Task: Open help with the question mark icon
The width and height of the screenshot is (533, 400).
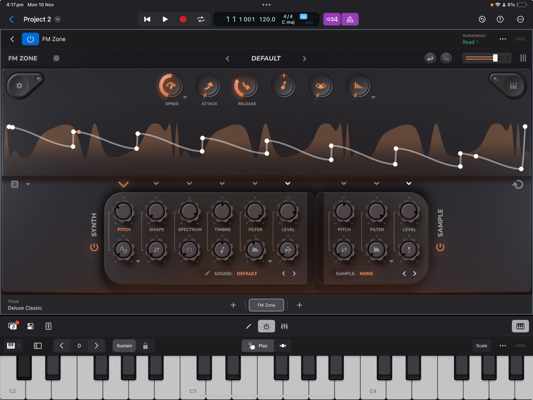Action: click(x=500, y=19)
